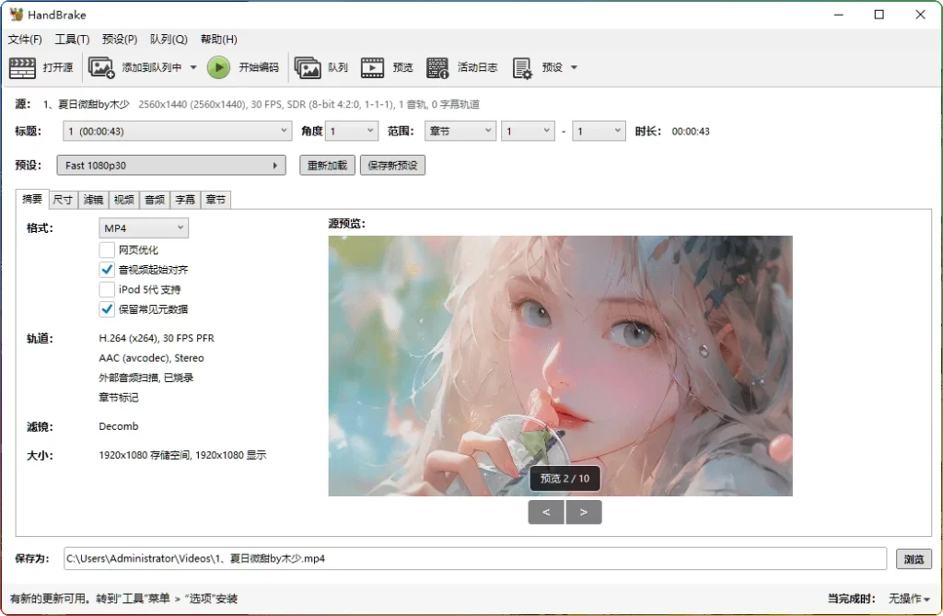Switch to the 视频 tab
Viewport: 943px width, 616px height.
(x=122, y=199)
